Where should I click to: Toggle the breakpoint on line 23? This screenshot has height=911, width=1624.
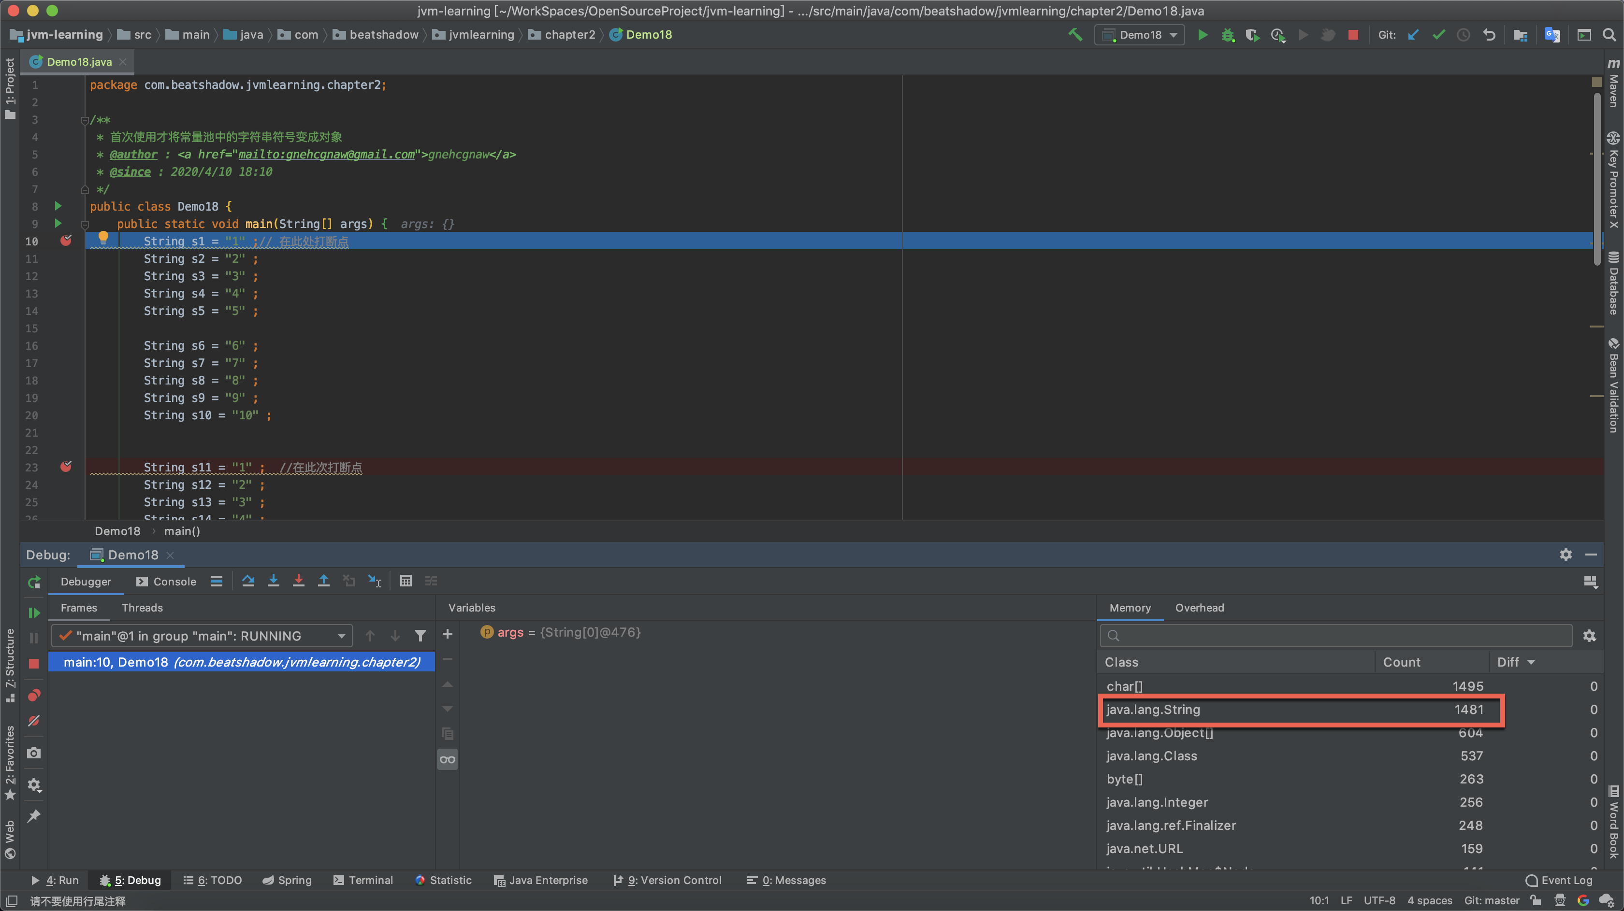click(x=66, y=467)
